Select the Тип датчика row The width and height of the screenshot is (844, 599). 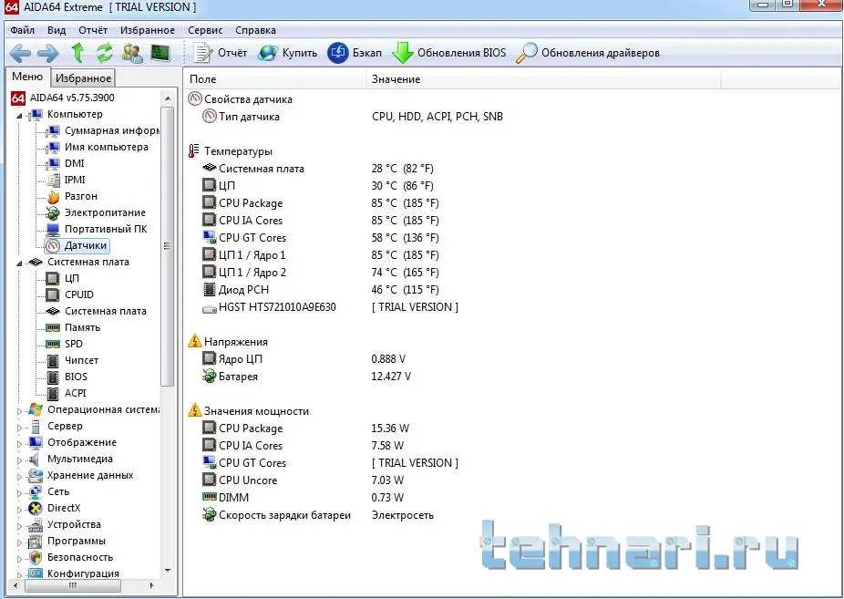pos(353,117)
